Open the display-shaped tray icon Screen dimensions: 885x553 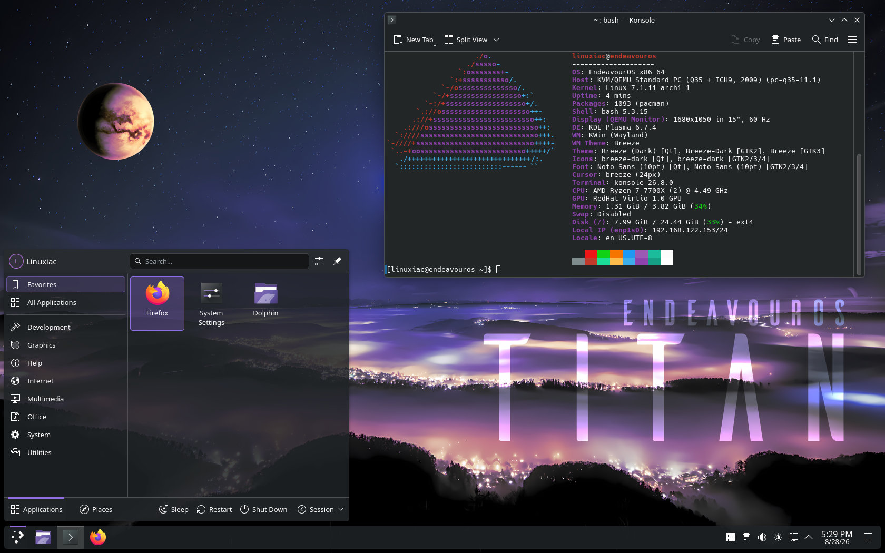(x=794, y=537)
